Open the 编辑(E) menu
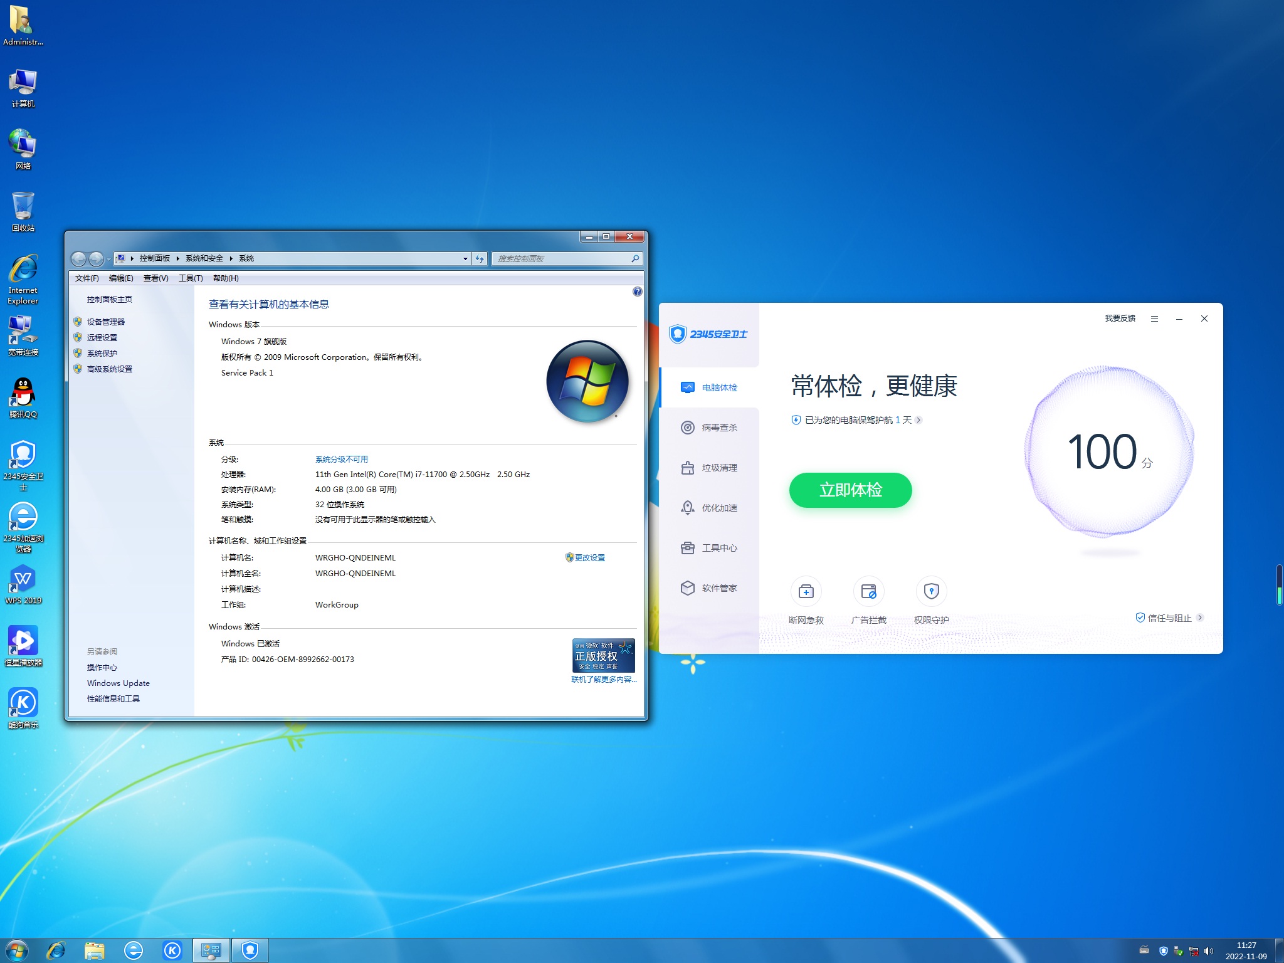Image resolution: width=1284 pixels, height=963 pixels. point(121,278)
